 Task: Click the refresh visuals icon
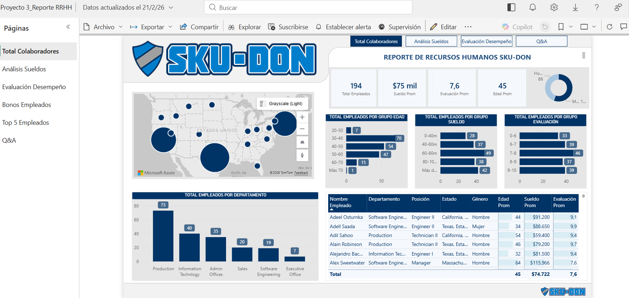pyautogui.click(x=609, y=27)
